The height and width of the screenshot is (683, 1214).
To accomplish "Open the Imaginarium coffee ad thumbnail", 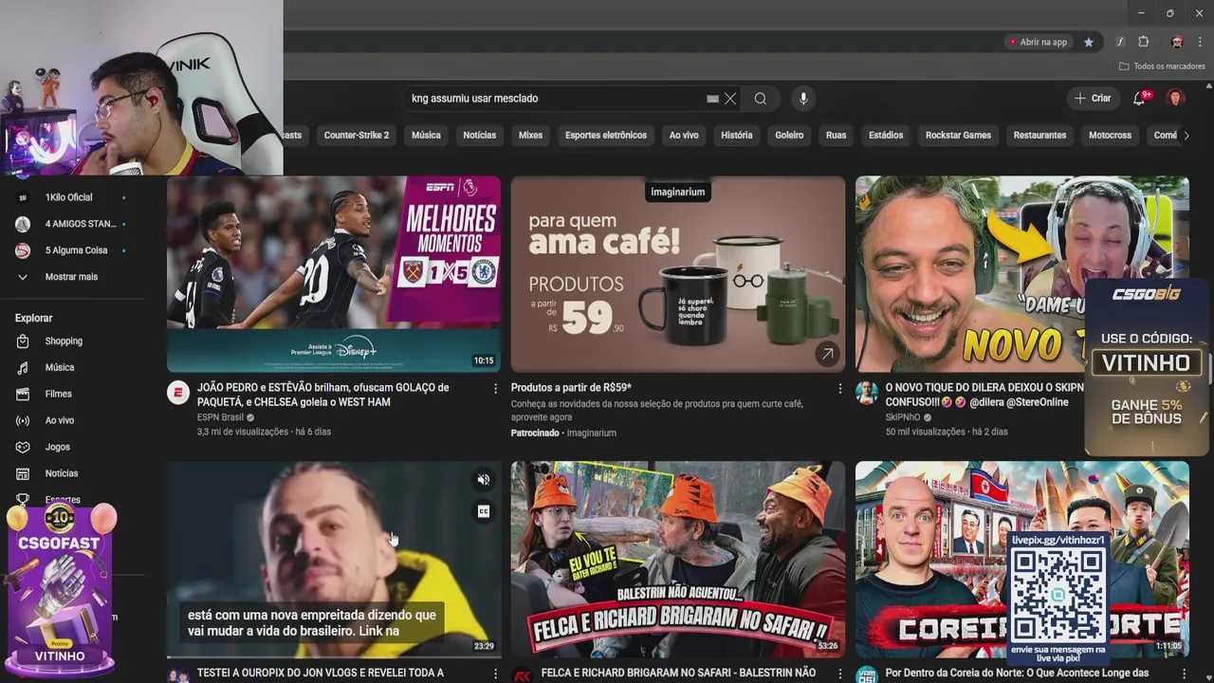I will click(x=678, y=274).
